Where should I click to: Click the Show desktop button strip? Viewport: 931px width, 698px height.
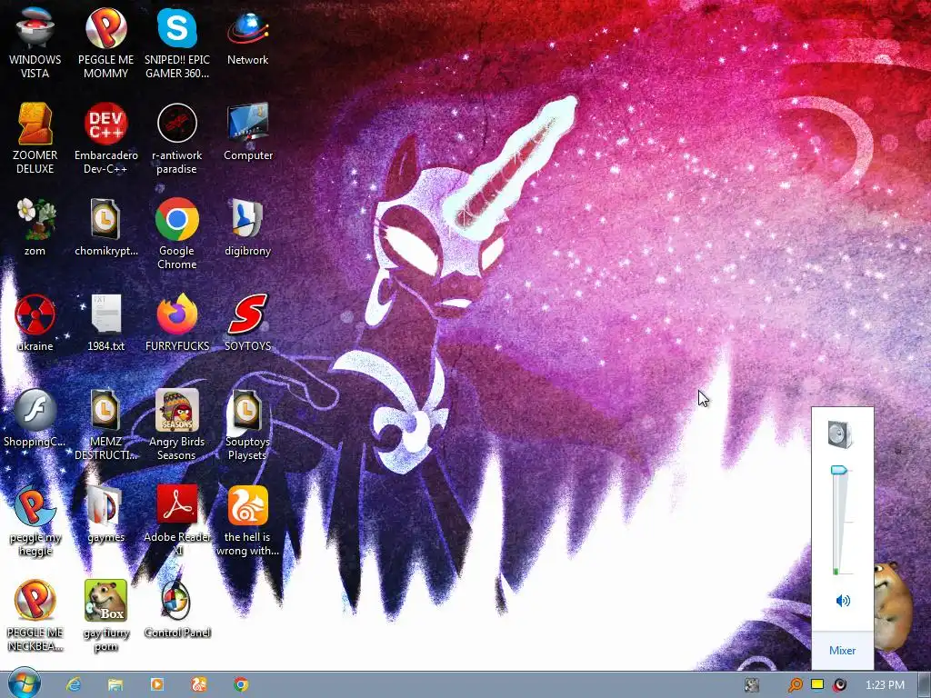(925, 685)
